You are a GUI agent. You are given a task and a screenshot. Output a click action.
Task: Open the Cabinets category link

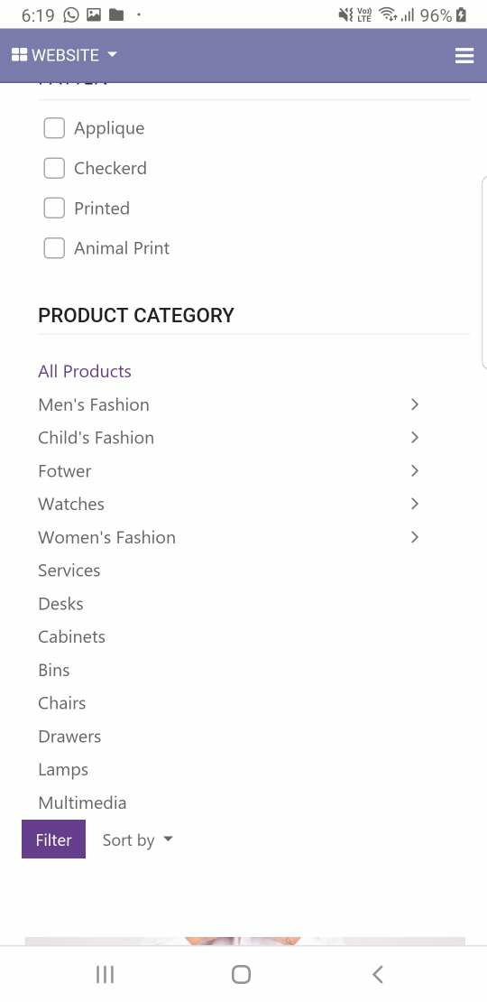point(71,637)
